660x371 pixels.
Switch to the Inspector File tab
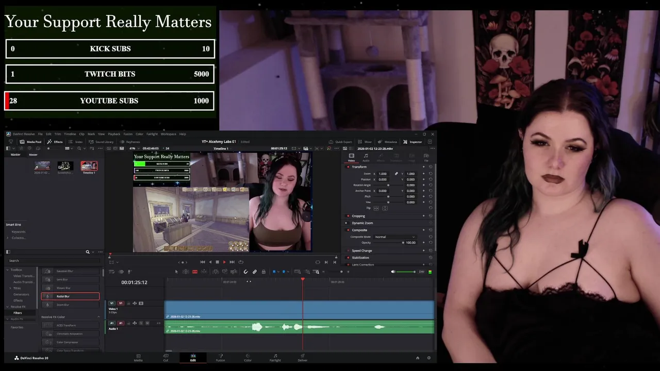[x=426, y=158]
